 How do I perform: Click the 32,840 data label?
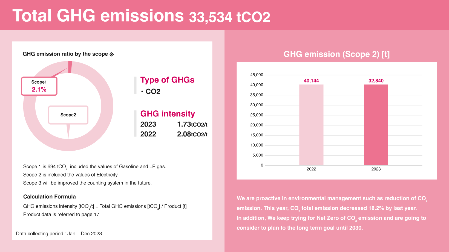(376, 81)
